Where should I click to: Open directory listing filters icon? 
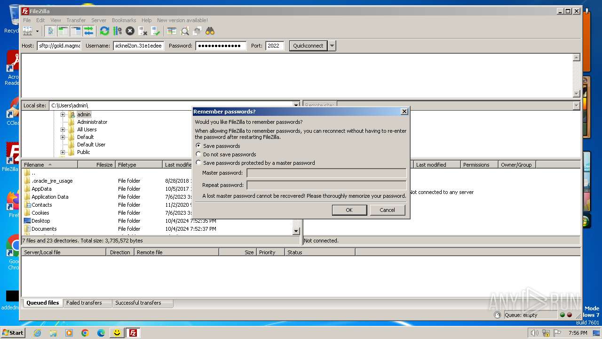point(172,31)
